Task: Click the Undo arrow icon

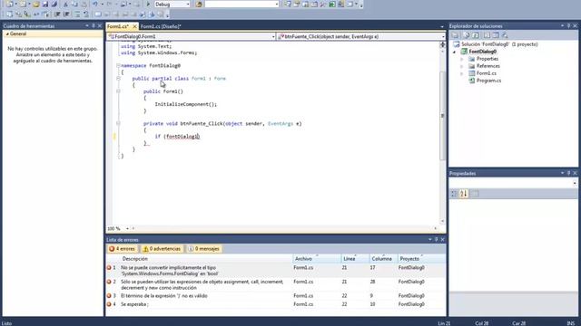Action: (x=94, y=5)
